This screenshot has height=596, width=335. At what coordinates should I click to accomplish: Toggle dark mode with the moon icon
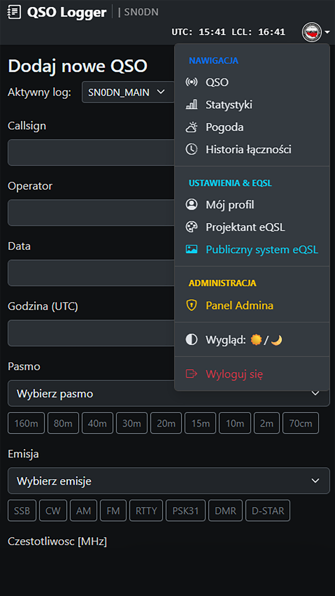click(276, 340)
